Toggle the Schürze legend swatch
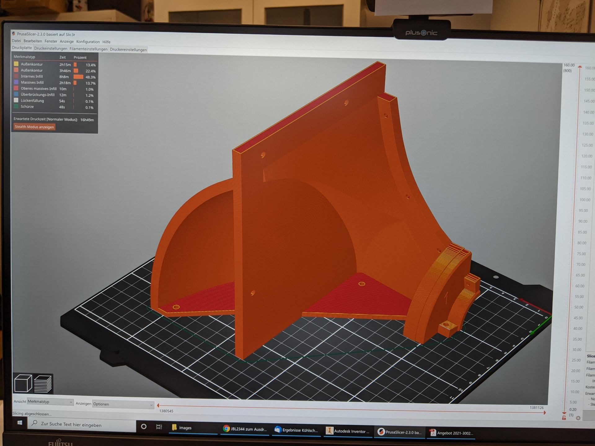This screenshot has height=446, width=595. (x=16, y=106)
